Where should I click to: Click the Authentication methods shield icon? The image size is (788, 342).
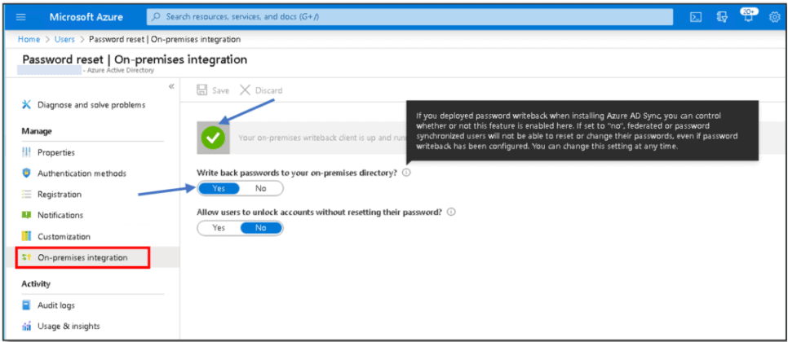(27, 173)
